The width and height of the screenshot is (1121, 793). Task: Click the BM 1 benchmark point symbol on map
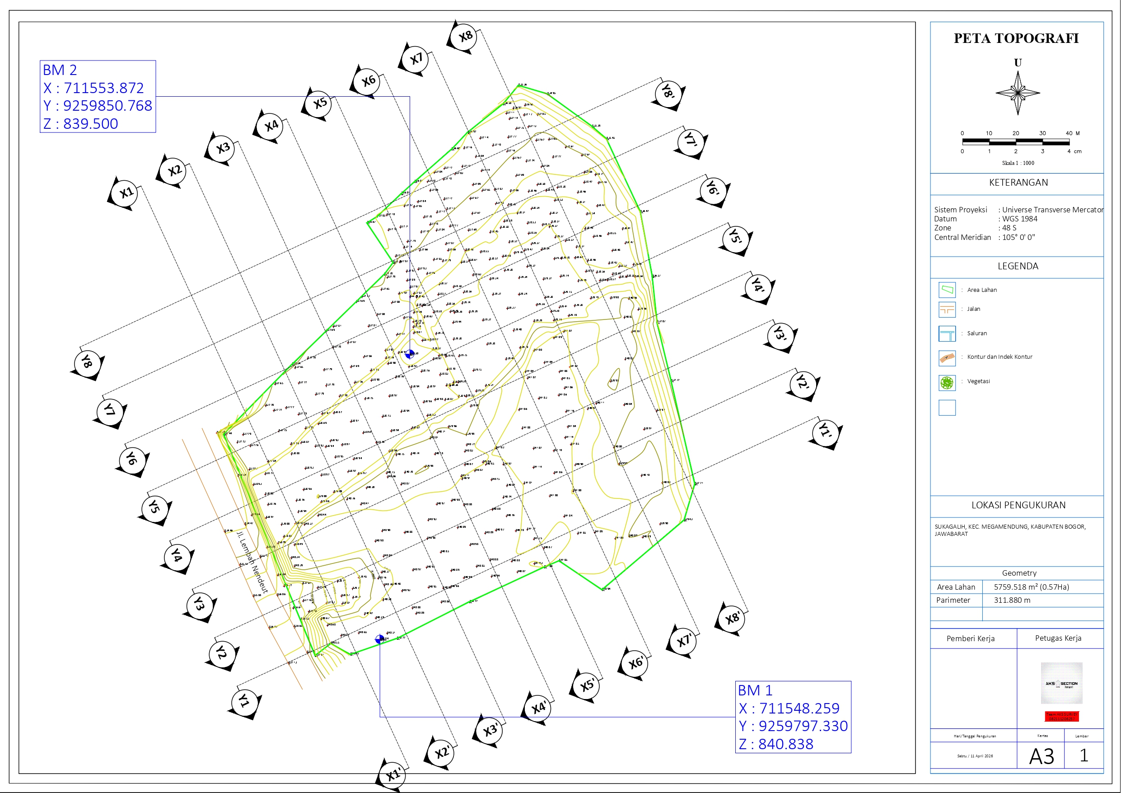click(x=379, y=639)
